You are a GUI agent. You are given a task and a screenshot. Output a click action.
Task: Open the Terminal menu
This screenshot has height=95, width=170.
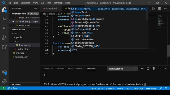point(58,3)
